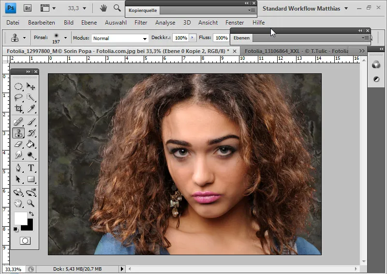Open the Bearbeiten menu
The image size is (387, 274).
pyautogui.click(x=42, y=23)
